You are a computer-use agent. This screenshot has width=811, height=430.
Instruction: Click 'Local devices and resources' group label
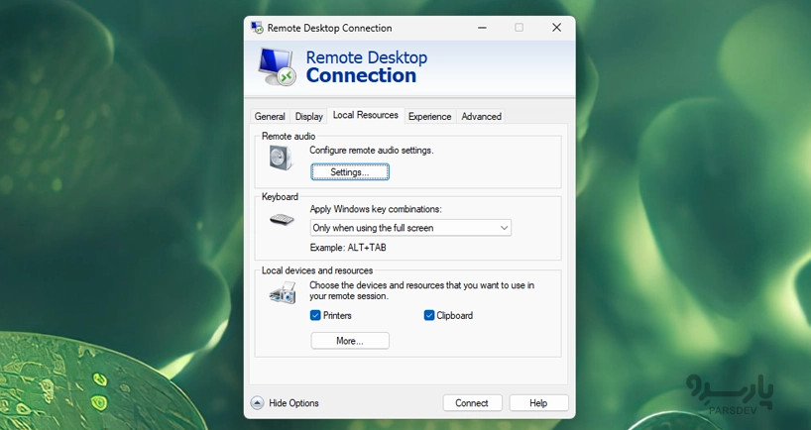[317, 270]
